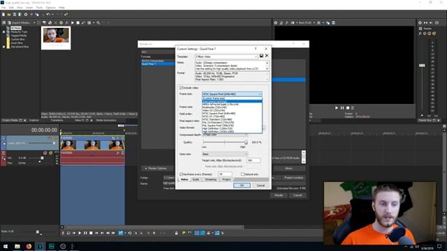Enable the Natural only checkbox
Screen dimensions: 447x251
[242, 174]
